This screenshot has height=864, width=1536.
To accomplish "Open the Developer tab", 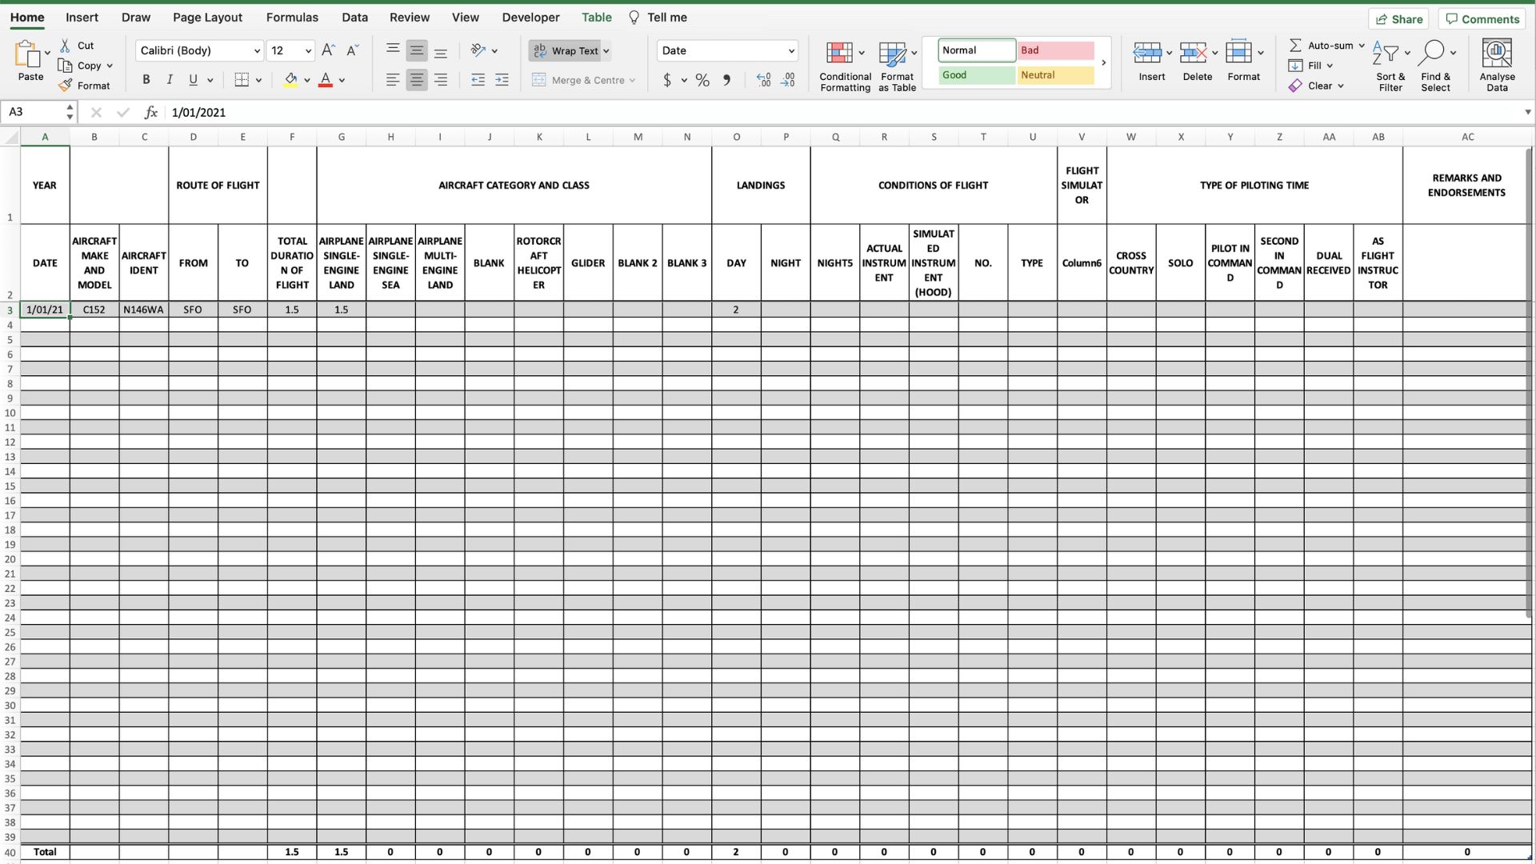I will 530,17.
